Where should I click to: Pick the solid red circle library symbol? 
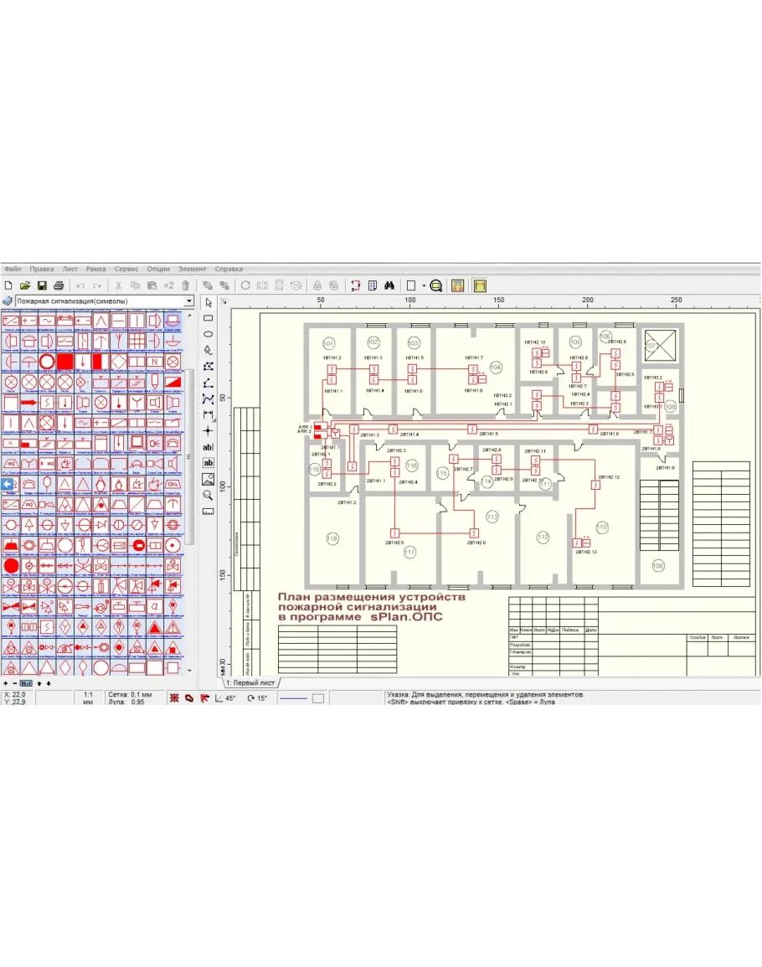(11, 565)
